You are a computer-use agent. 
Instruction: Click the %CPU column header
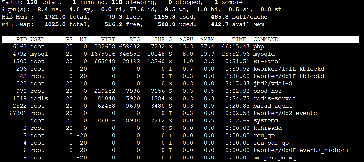(186, 39)
